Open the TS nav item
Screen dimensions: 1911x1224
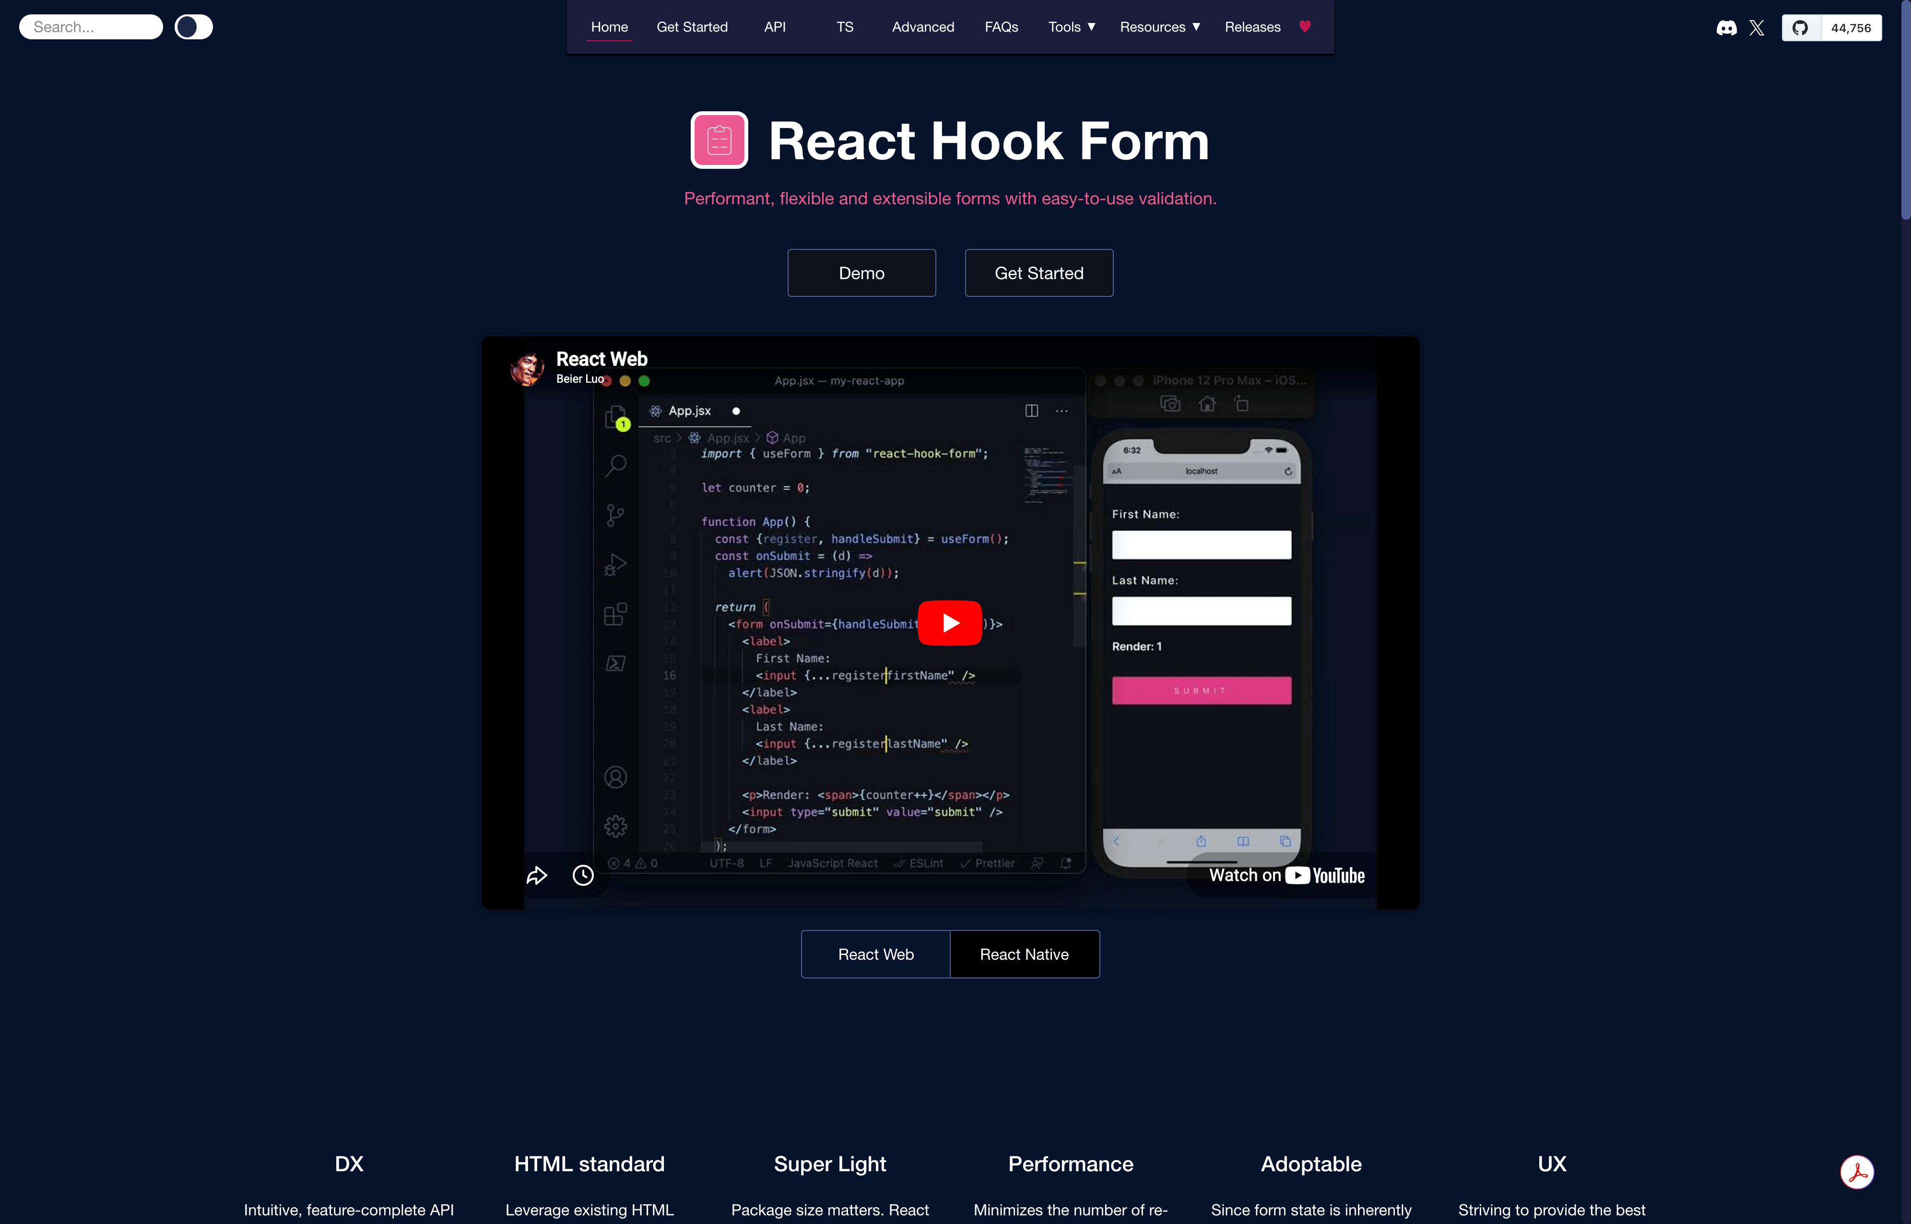tap(844, 27)
